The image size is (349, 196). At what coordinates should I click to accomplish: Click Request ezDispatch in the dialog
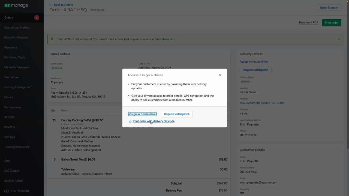click(177, 114)
